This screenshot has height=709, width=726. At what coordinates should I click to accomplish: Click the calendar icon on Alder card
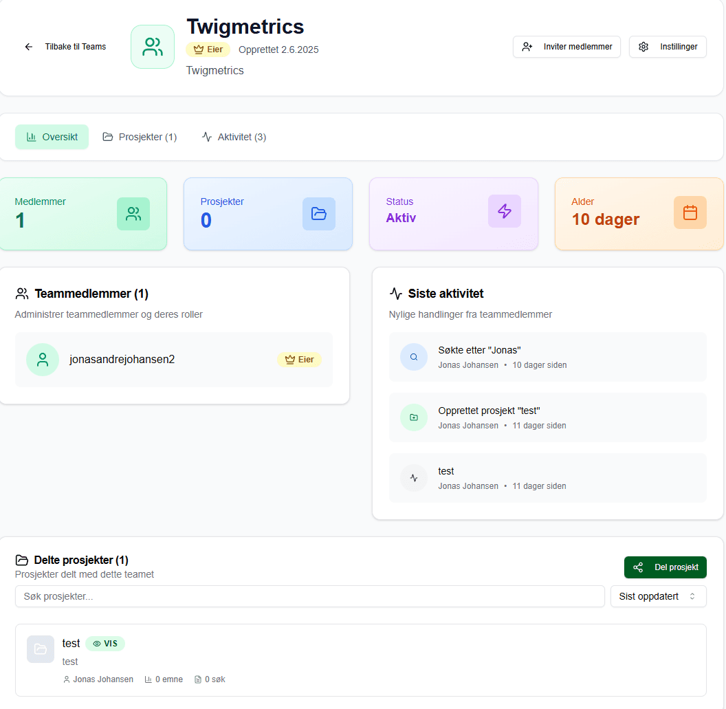(x=690, y=213)
